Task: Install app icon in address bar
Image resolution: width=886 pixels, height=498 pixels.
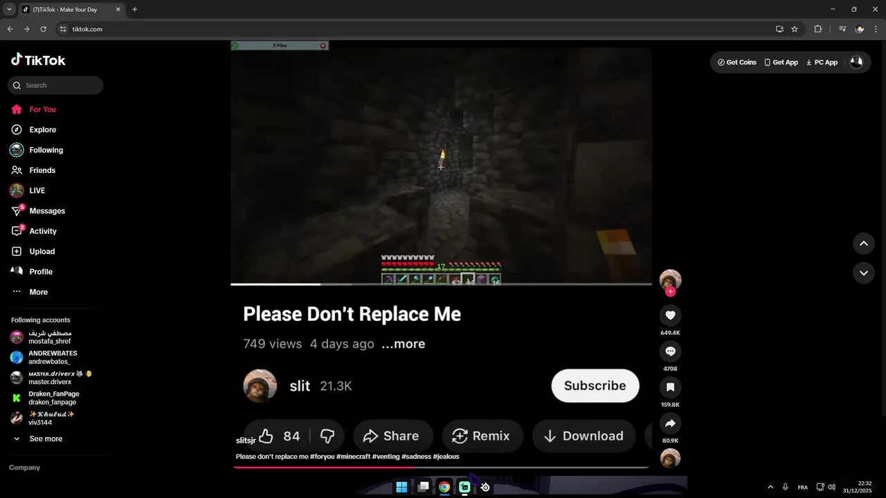Action: tap(779, 29)
